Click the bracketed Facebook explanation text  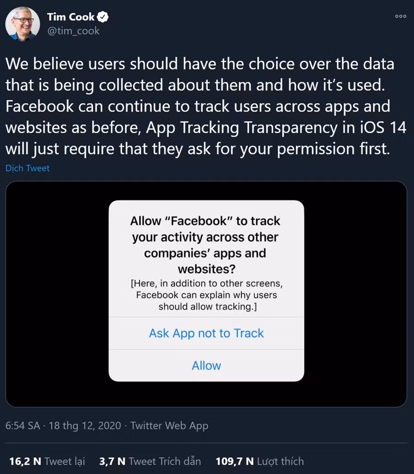click(x=206, y=295)
